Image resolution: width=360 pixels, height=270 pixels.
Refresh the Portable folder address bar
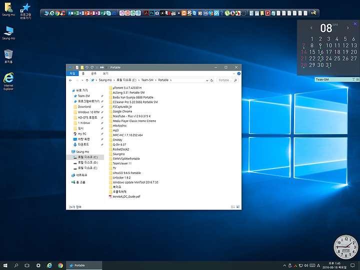(211, 80)
